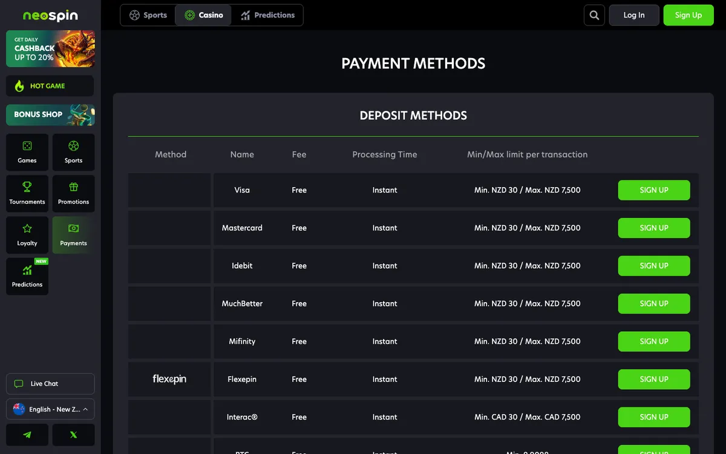Click Free in the Mastercard row
The width and height of the screenshot is (726, 454).
click(x=299, y=228)
